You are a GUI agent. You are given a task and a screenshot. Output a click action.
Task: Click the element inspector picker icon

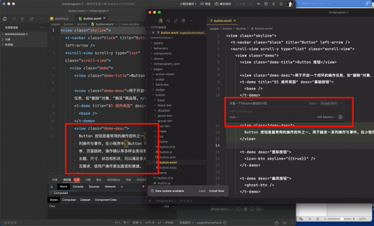pos(51,187)
